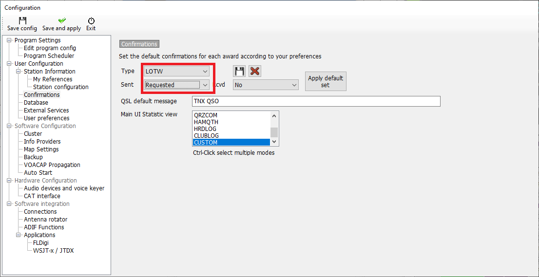Open Auto Start settings

tap(38, 173)
